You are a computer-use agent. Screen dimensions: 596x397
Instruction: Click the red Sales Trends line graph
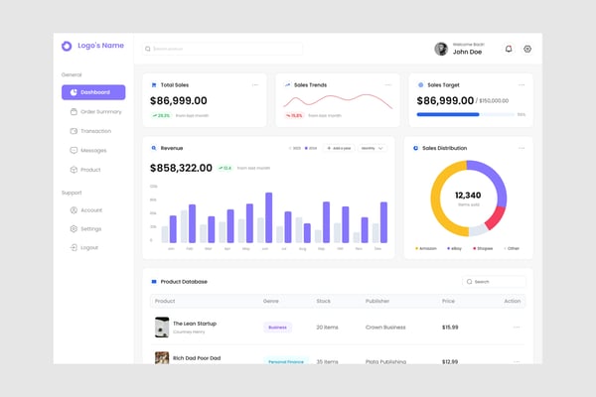click(338, 101)
